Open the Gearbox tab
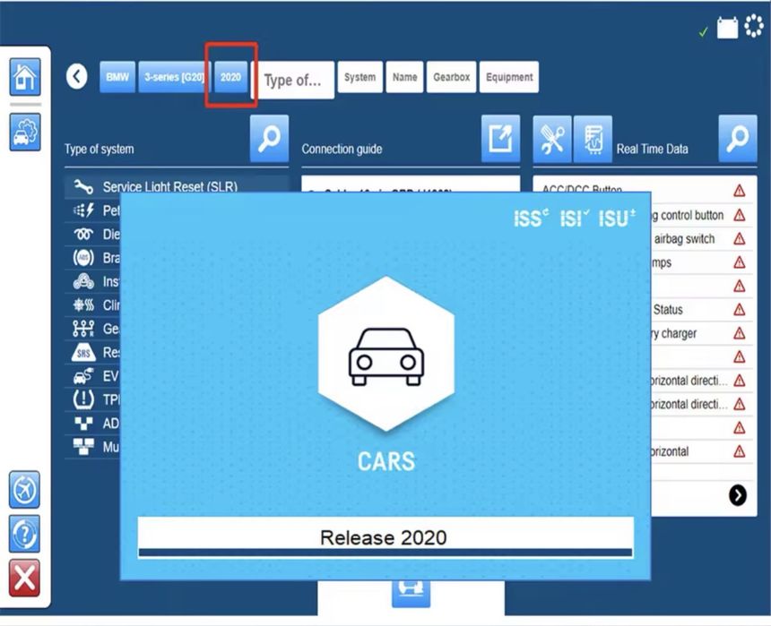The image size is (771, 626). [451, 77]
